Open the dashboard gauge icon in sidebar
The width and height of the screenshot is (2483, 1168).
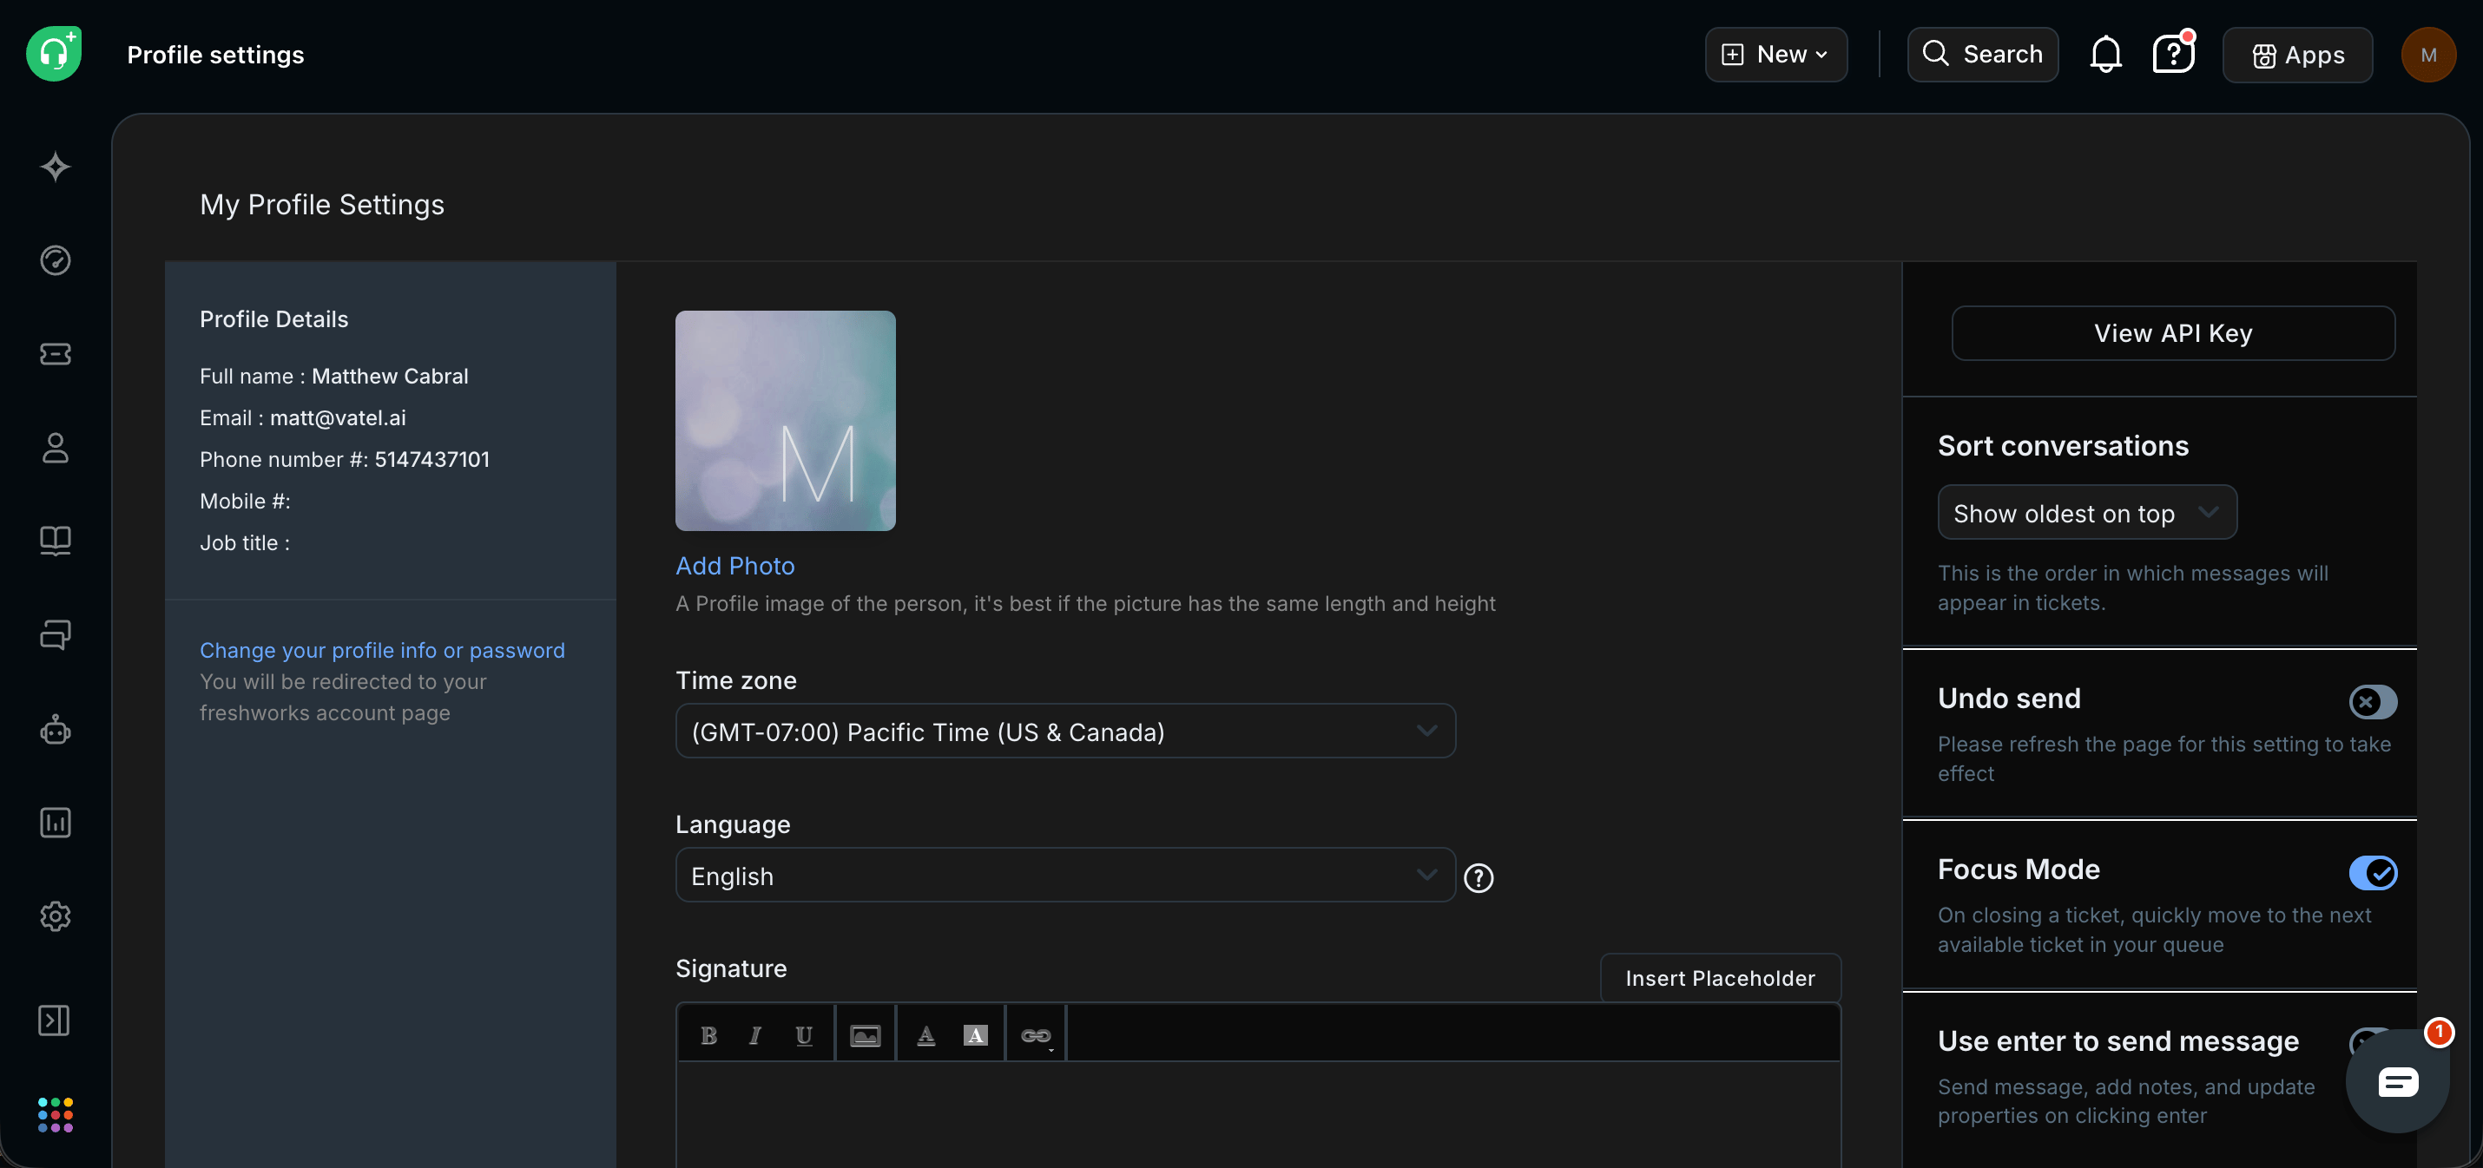point(55,260)
